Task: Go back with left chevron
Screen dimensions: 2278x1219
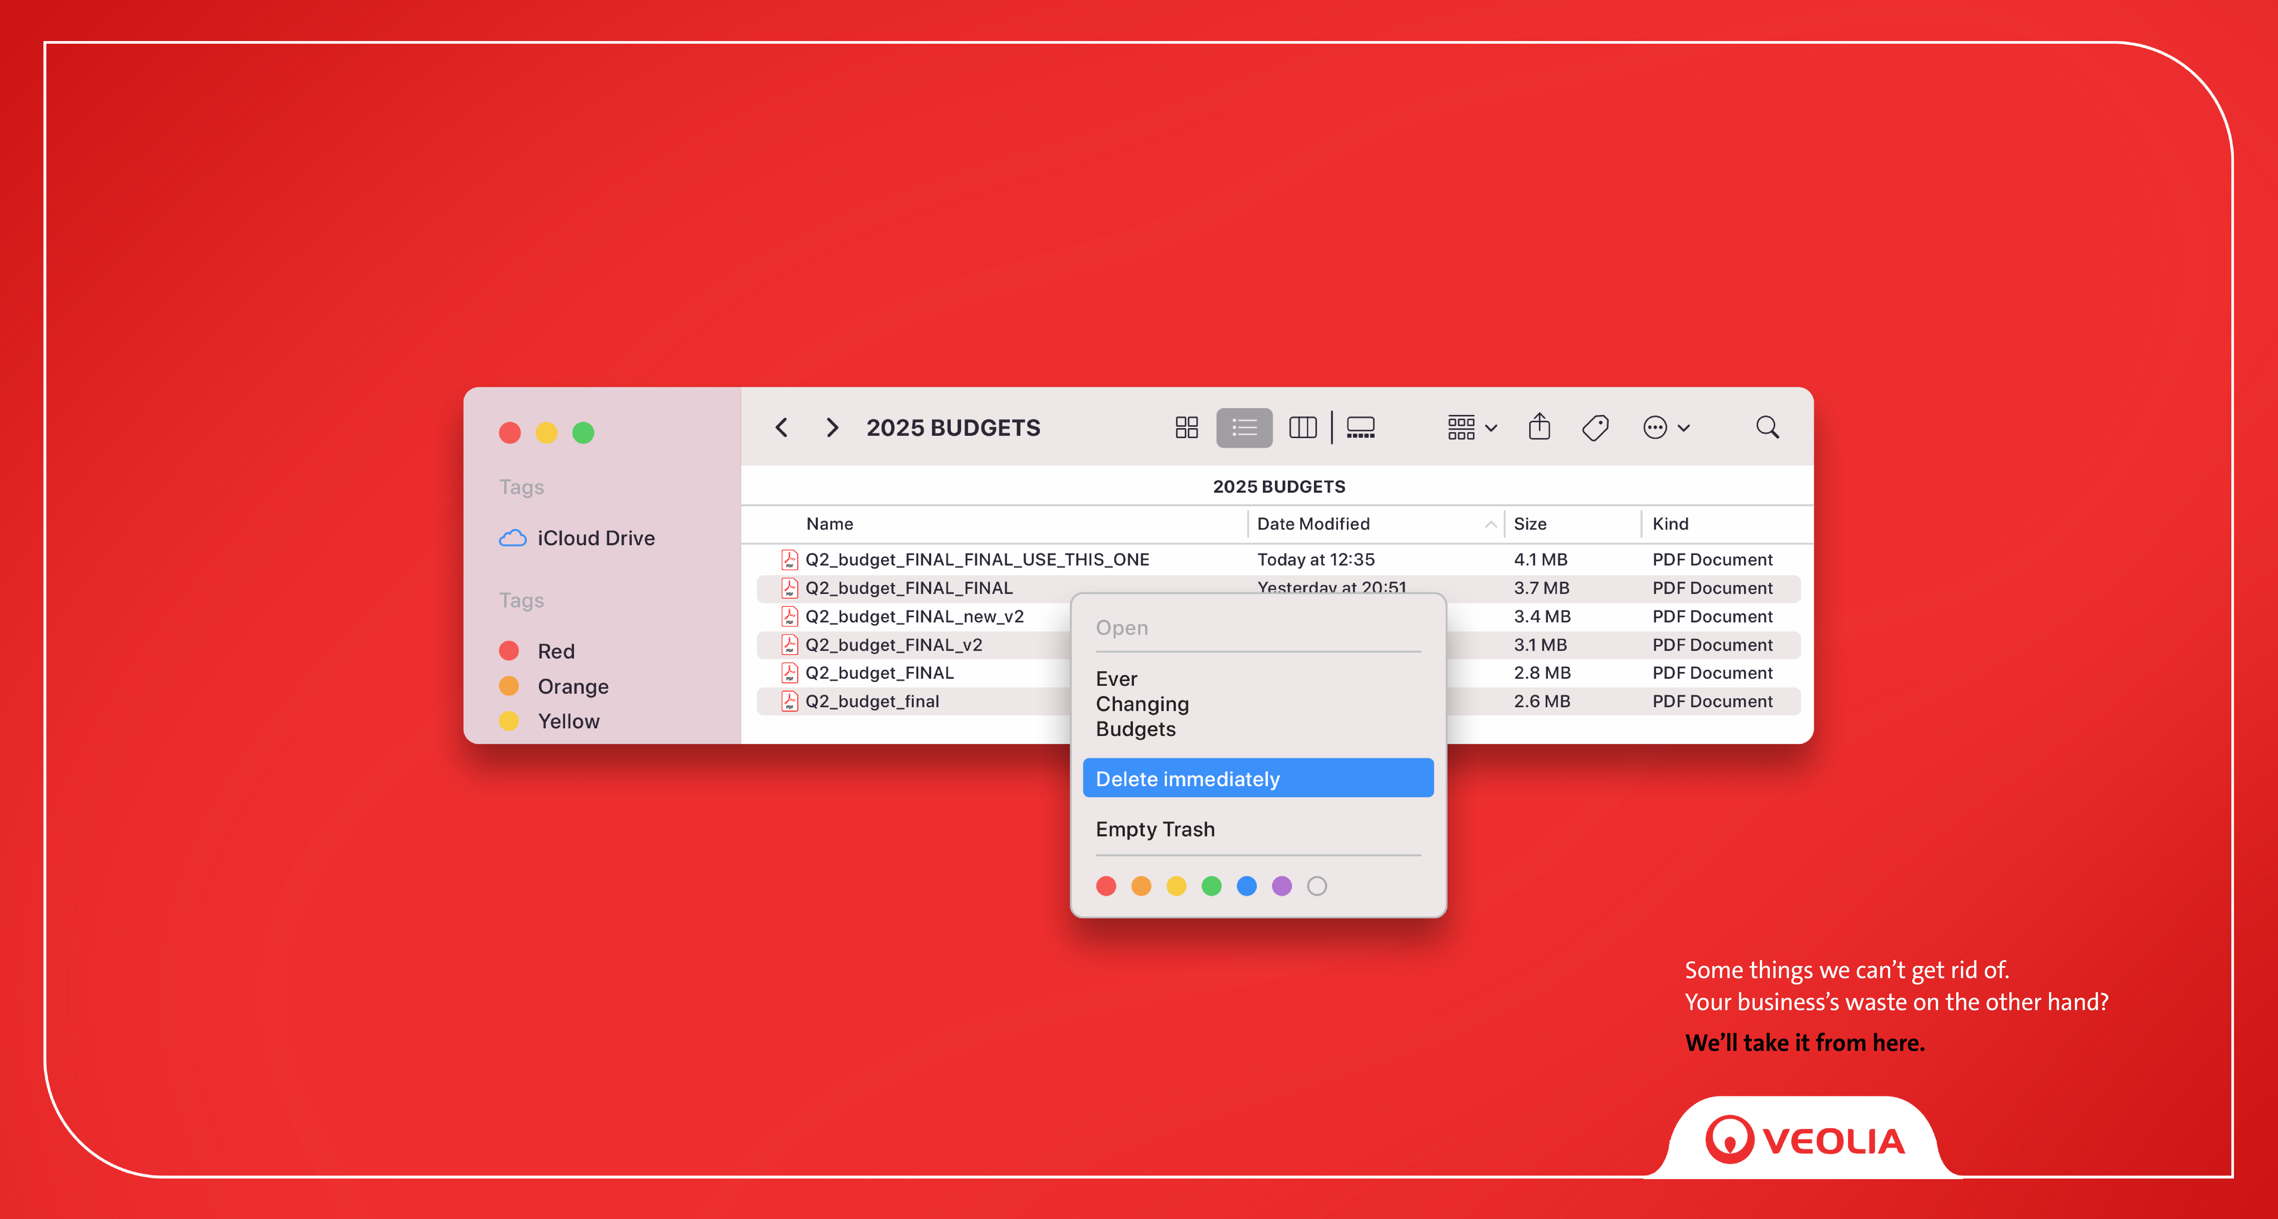Action: pos(782,428)
